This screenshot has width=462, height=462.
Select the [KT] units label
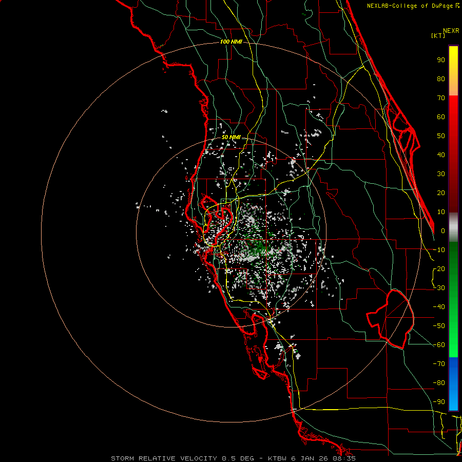pos(438,35)
